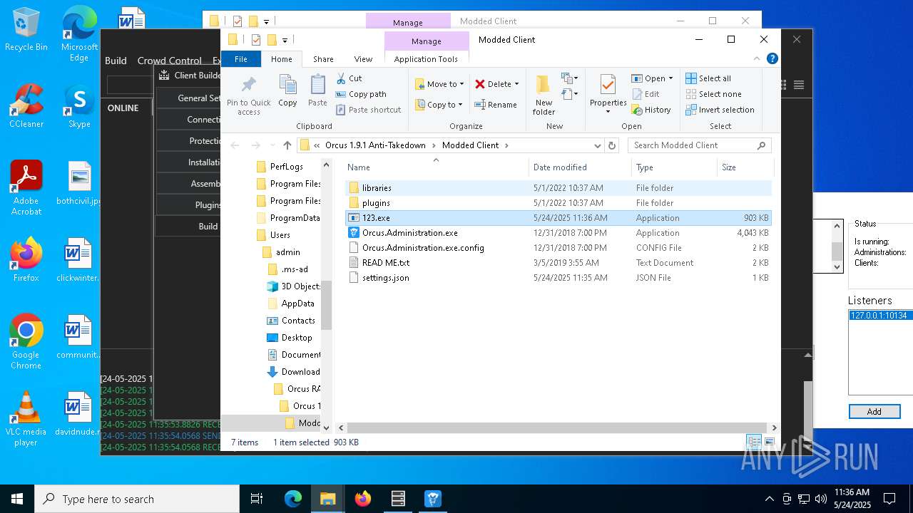The image size is (913, 513).
Task: Click Select none in ribbon
Action: (713, 94)
